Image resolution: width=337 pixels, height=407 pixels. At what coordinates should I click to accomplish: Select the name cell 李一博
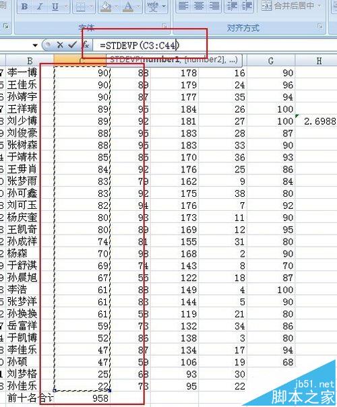click(30, 73)
